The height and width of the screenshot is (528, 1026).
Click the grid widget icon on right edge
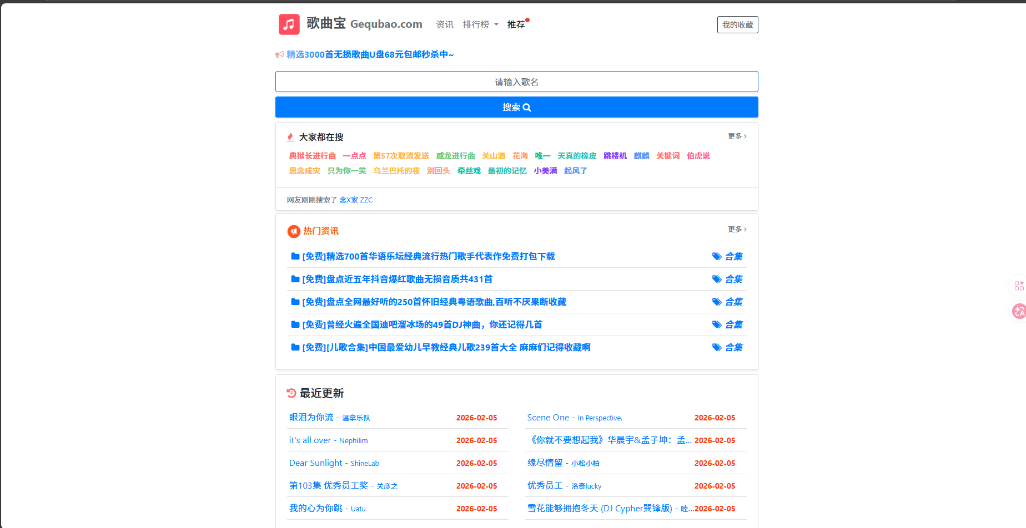tap(1019, 286)
